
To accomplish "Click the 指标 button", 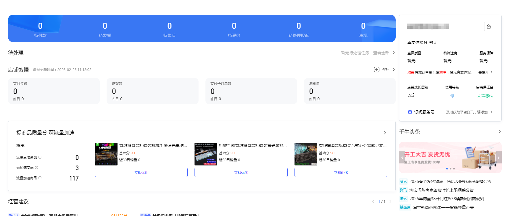I will [x=385, y=70].
